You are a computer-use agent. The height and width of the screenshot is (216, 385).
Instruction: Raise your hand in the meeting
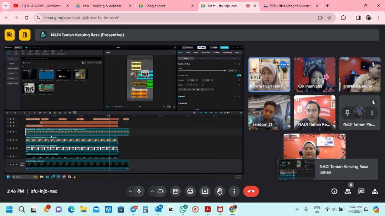pos(220,191)
